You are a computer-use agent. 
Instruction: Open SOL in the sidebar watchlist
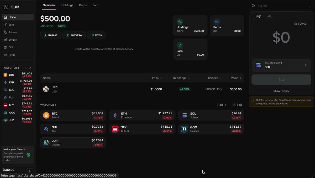pyautogui.click(x=18, y=90)
